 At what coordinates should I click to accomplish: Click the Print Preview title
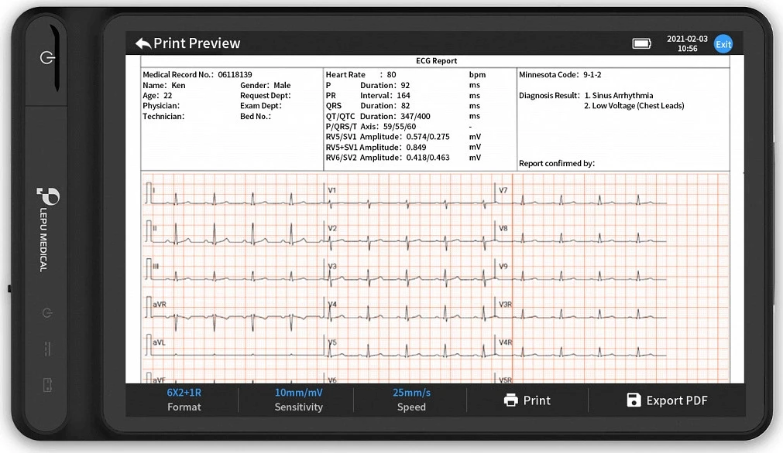(x=197, y=43)
